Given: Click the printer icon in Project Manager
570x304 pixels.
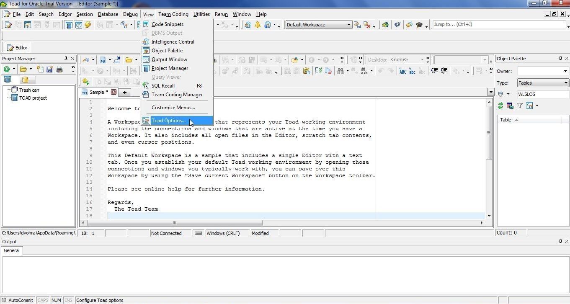Looking at the screenshot, I should point(59,69).
